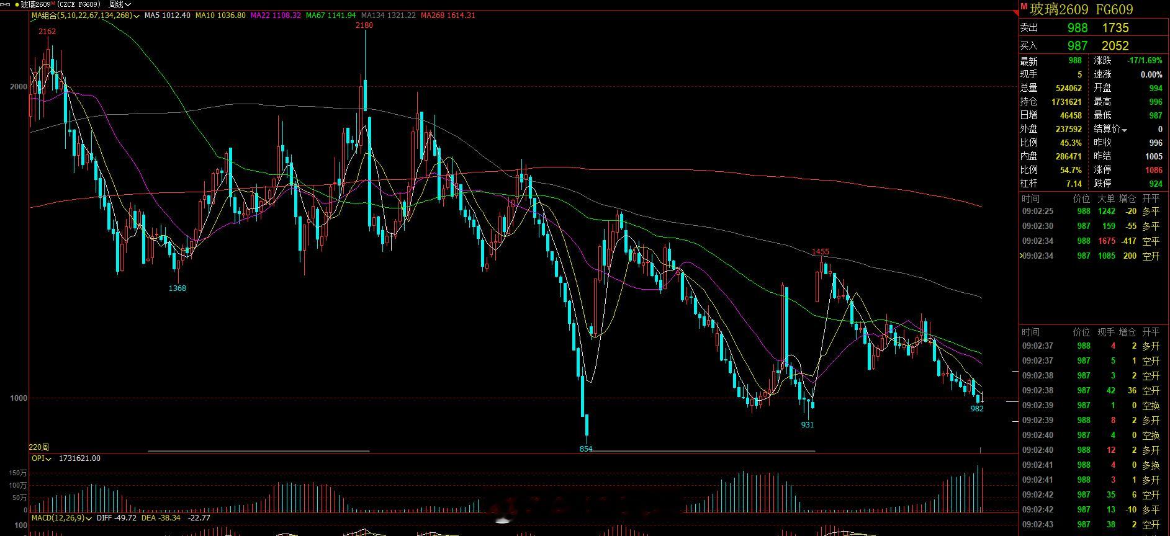Viewport: 1170px width, 536px height.
Task: Click the 854 low price marker
Action: coord(586,449)
